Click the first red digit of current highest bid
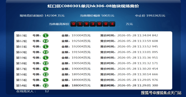This screenshot has width=186, height=97. (x=74, y=24)
